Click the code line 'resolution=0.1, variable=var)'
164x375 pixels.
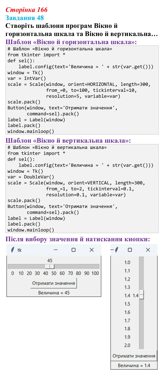coord(86,195)
